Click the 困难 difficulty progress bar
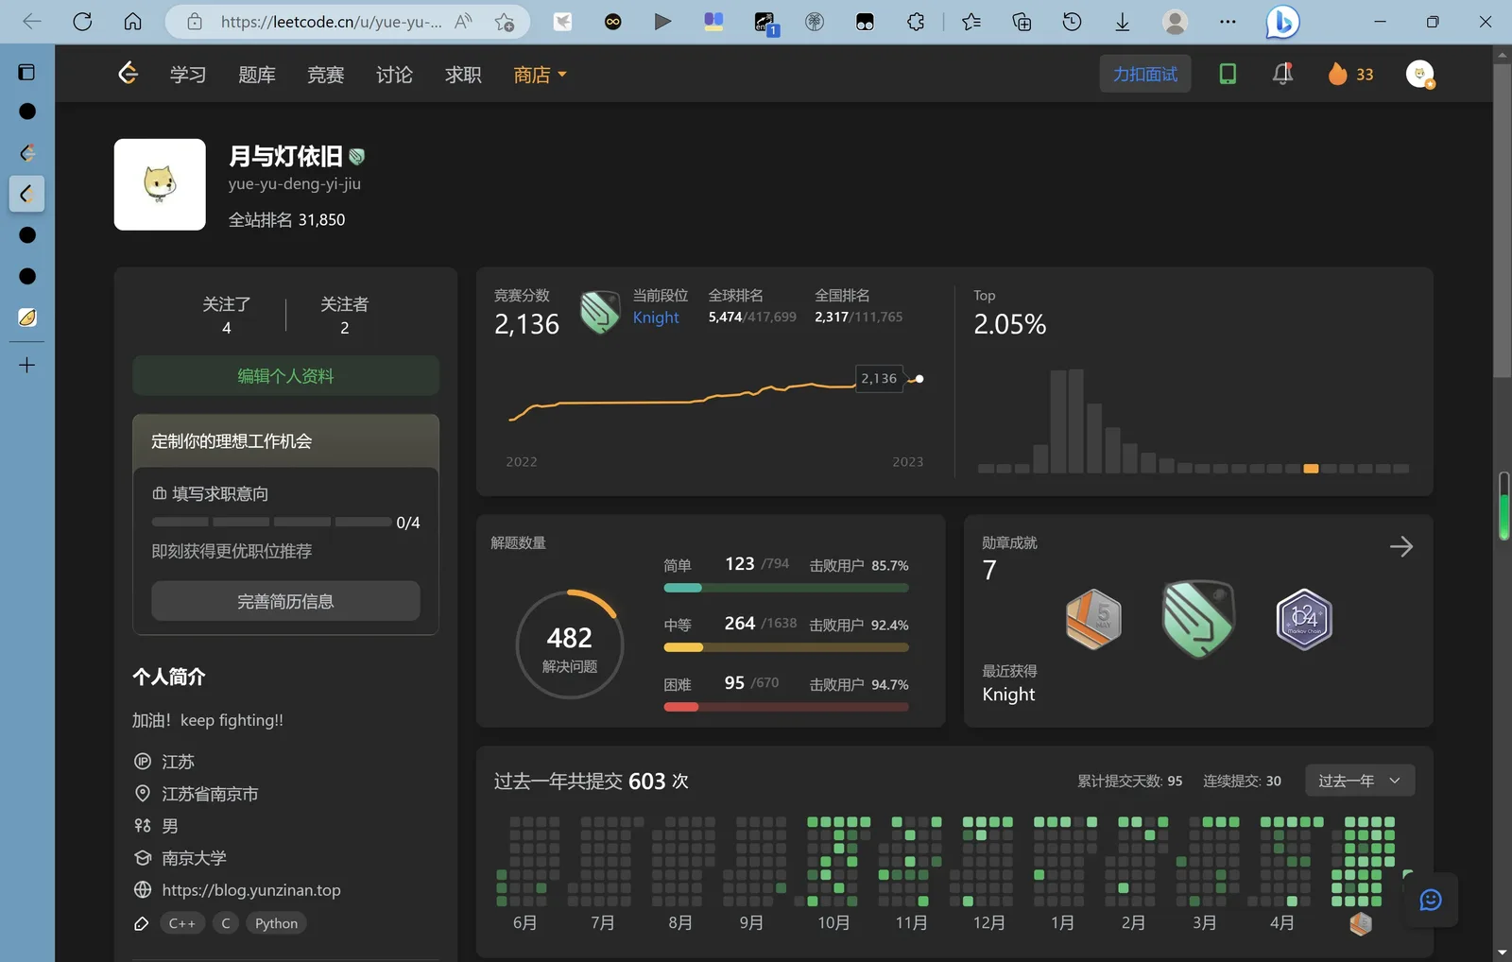 [x=786, y=707]
